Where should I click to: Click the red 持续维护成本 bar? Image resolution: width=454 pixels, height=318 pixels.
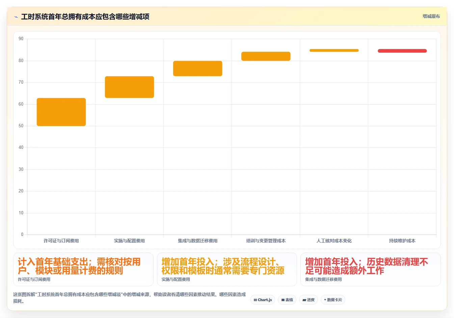coord(402,51)
